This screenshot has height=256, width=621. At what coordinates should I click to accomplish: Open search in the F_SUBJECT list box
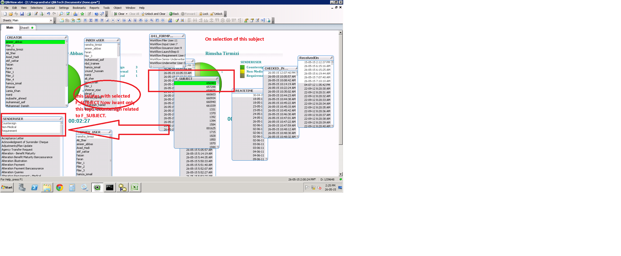[217, 79]
